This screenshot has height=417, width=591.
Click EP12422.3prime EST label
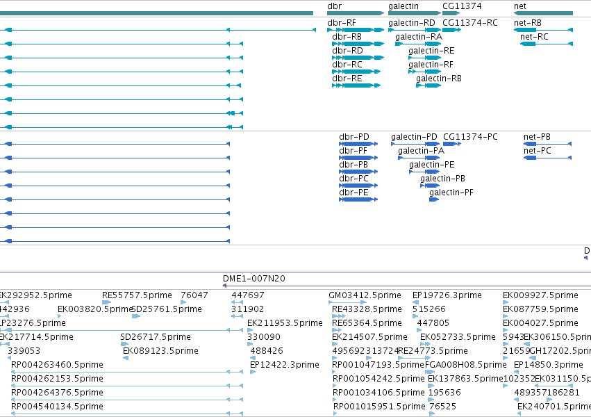285,365
